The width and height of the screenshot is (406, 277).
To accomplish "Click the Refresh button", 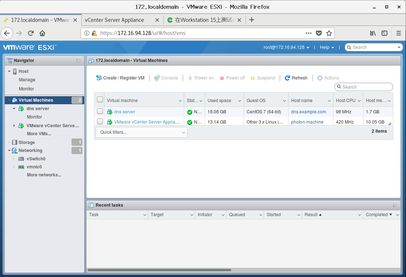I will (x=296, y=78).
